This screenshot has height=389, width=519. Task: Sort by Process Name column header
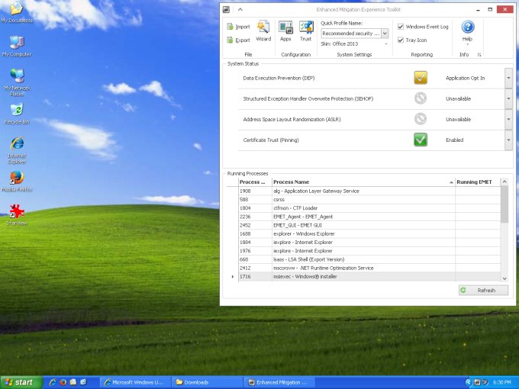tap(363, 182)
